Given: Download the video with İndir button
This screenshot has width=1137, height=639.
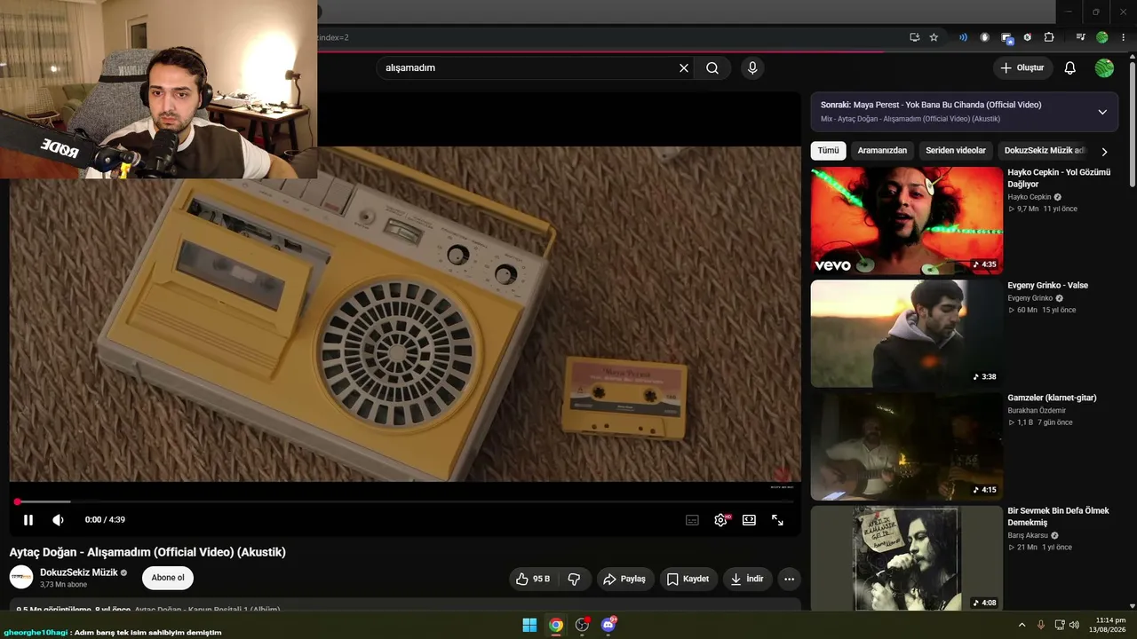Looking at the screenshot, I should click(747, 579).
